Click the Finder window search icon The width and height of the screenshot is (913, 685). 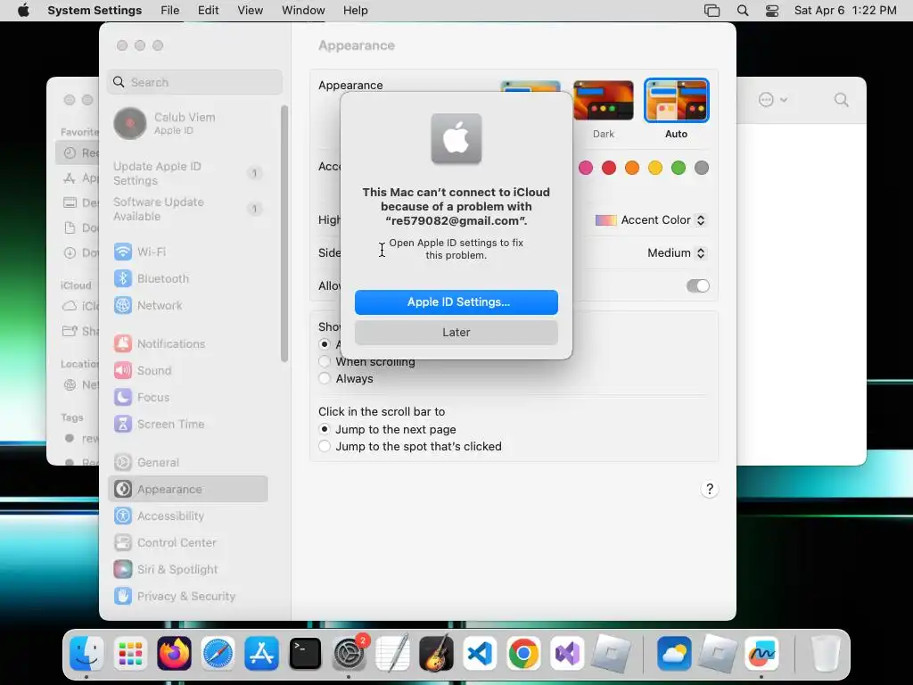pos(842,100)
